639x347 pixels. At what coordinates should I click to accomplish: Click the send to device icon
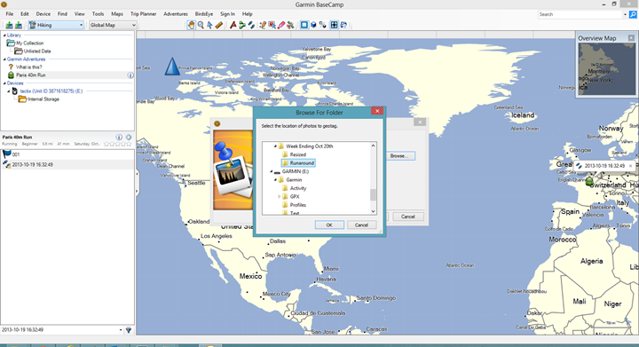click(9, 25)
